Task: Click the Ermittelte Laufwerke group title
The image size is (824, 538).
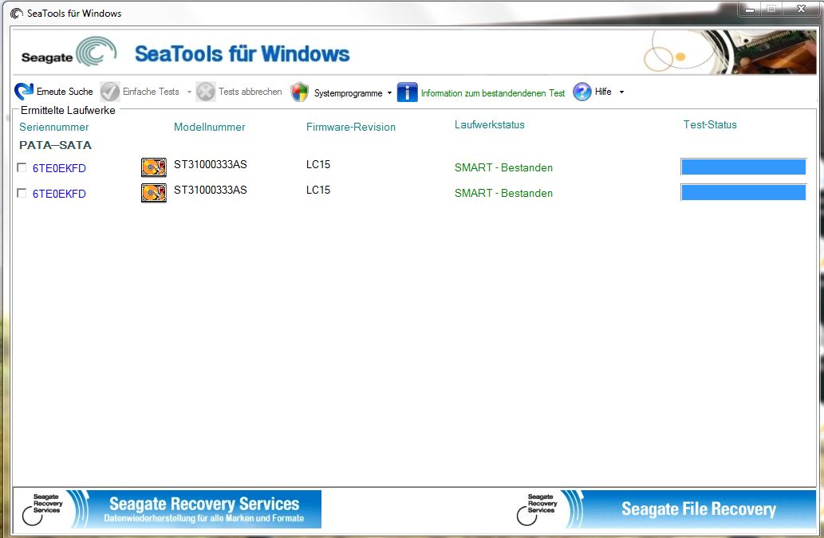Action: pyautogui.click(x=68, y=110)
